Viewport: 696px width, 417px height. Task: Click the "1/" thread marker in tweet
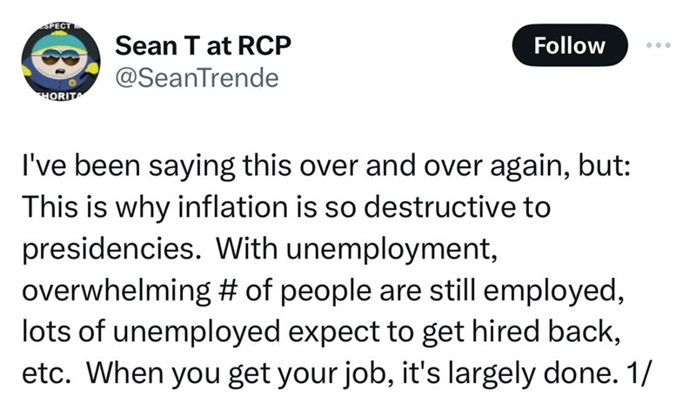627,373
